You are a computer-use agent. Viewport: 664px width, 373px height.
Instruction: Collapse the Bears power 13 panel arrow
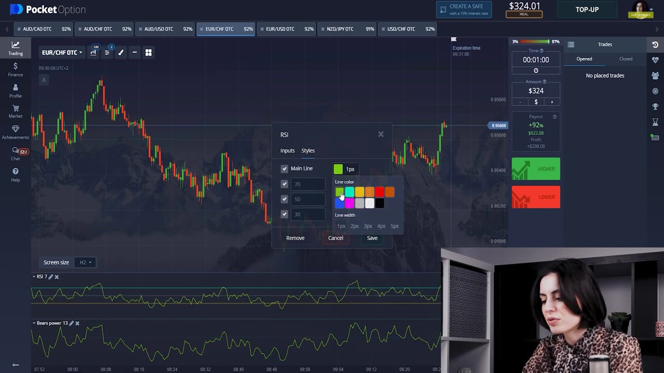coord(34,323)
